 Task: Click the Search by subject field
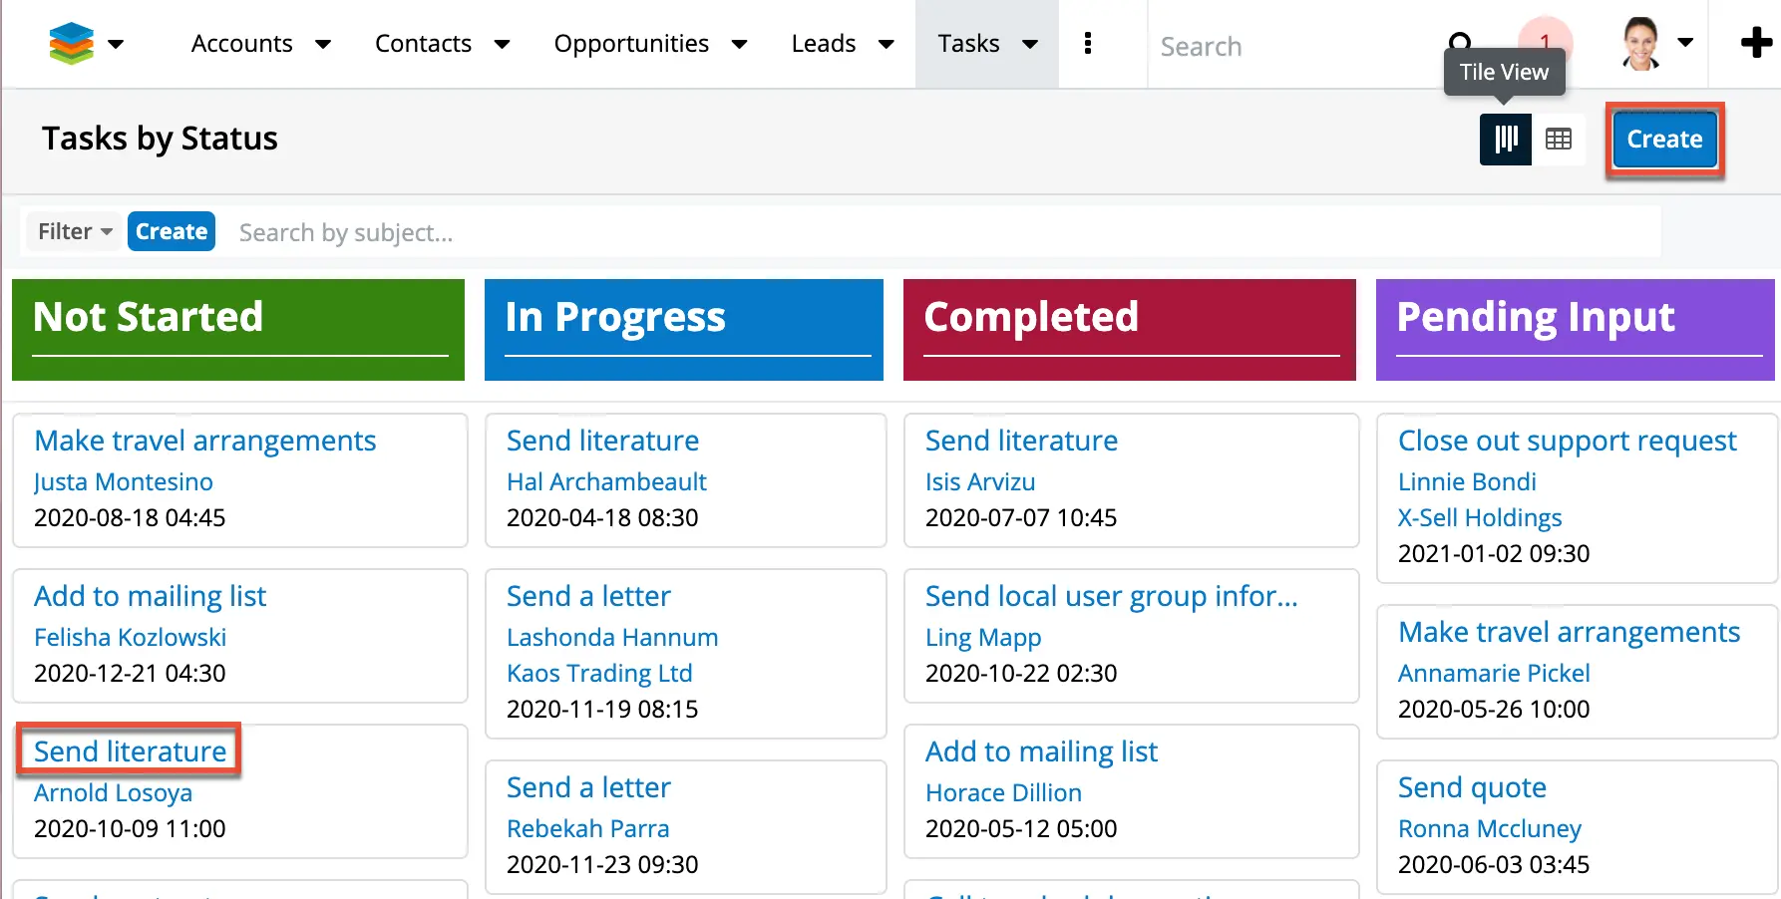(937, 232)
